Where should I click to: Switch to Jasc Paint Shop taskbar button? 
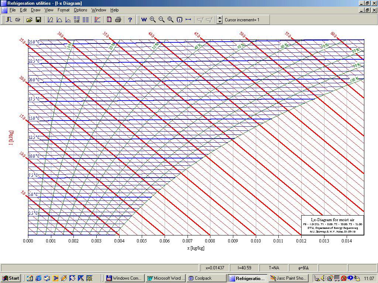(x=289, y=278)
